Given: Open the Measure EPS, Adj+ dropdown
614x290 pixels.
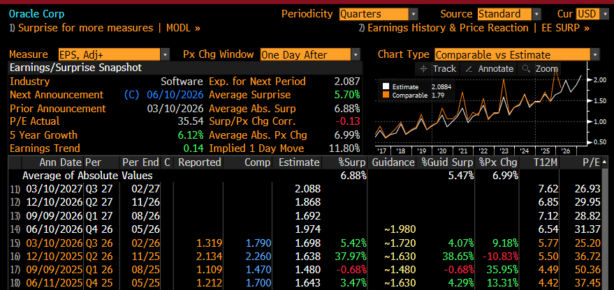Looking at the screenshot, I should coord(114,54).
